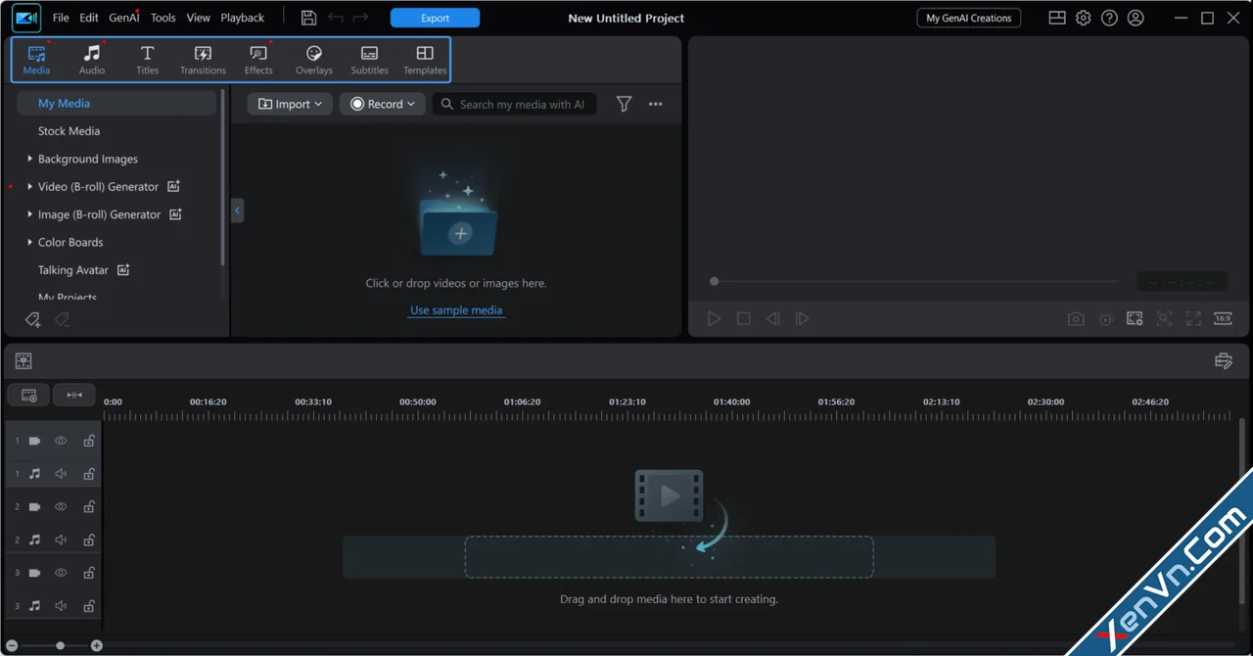Click the undo arrow icon
The height and width of the screenshot is (656, 1253).
(x=336, y=18)
